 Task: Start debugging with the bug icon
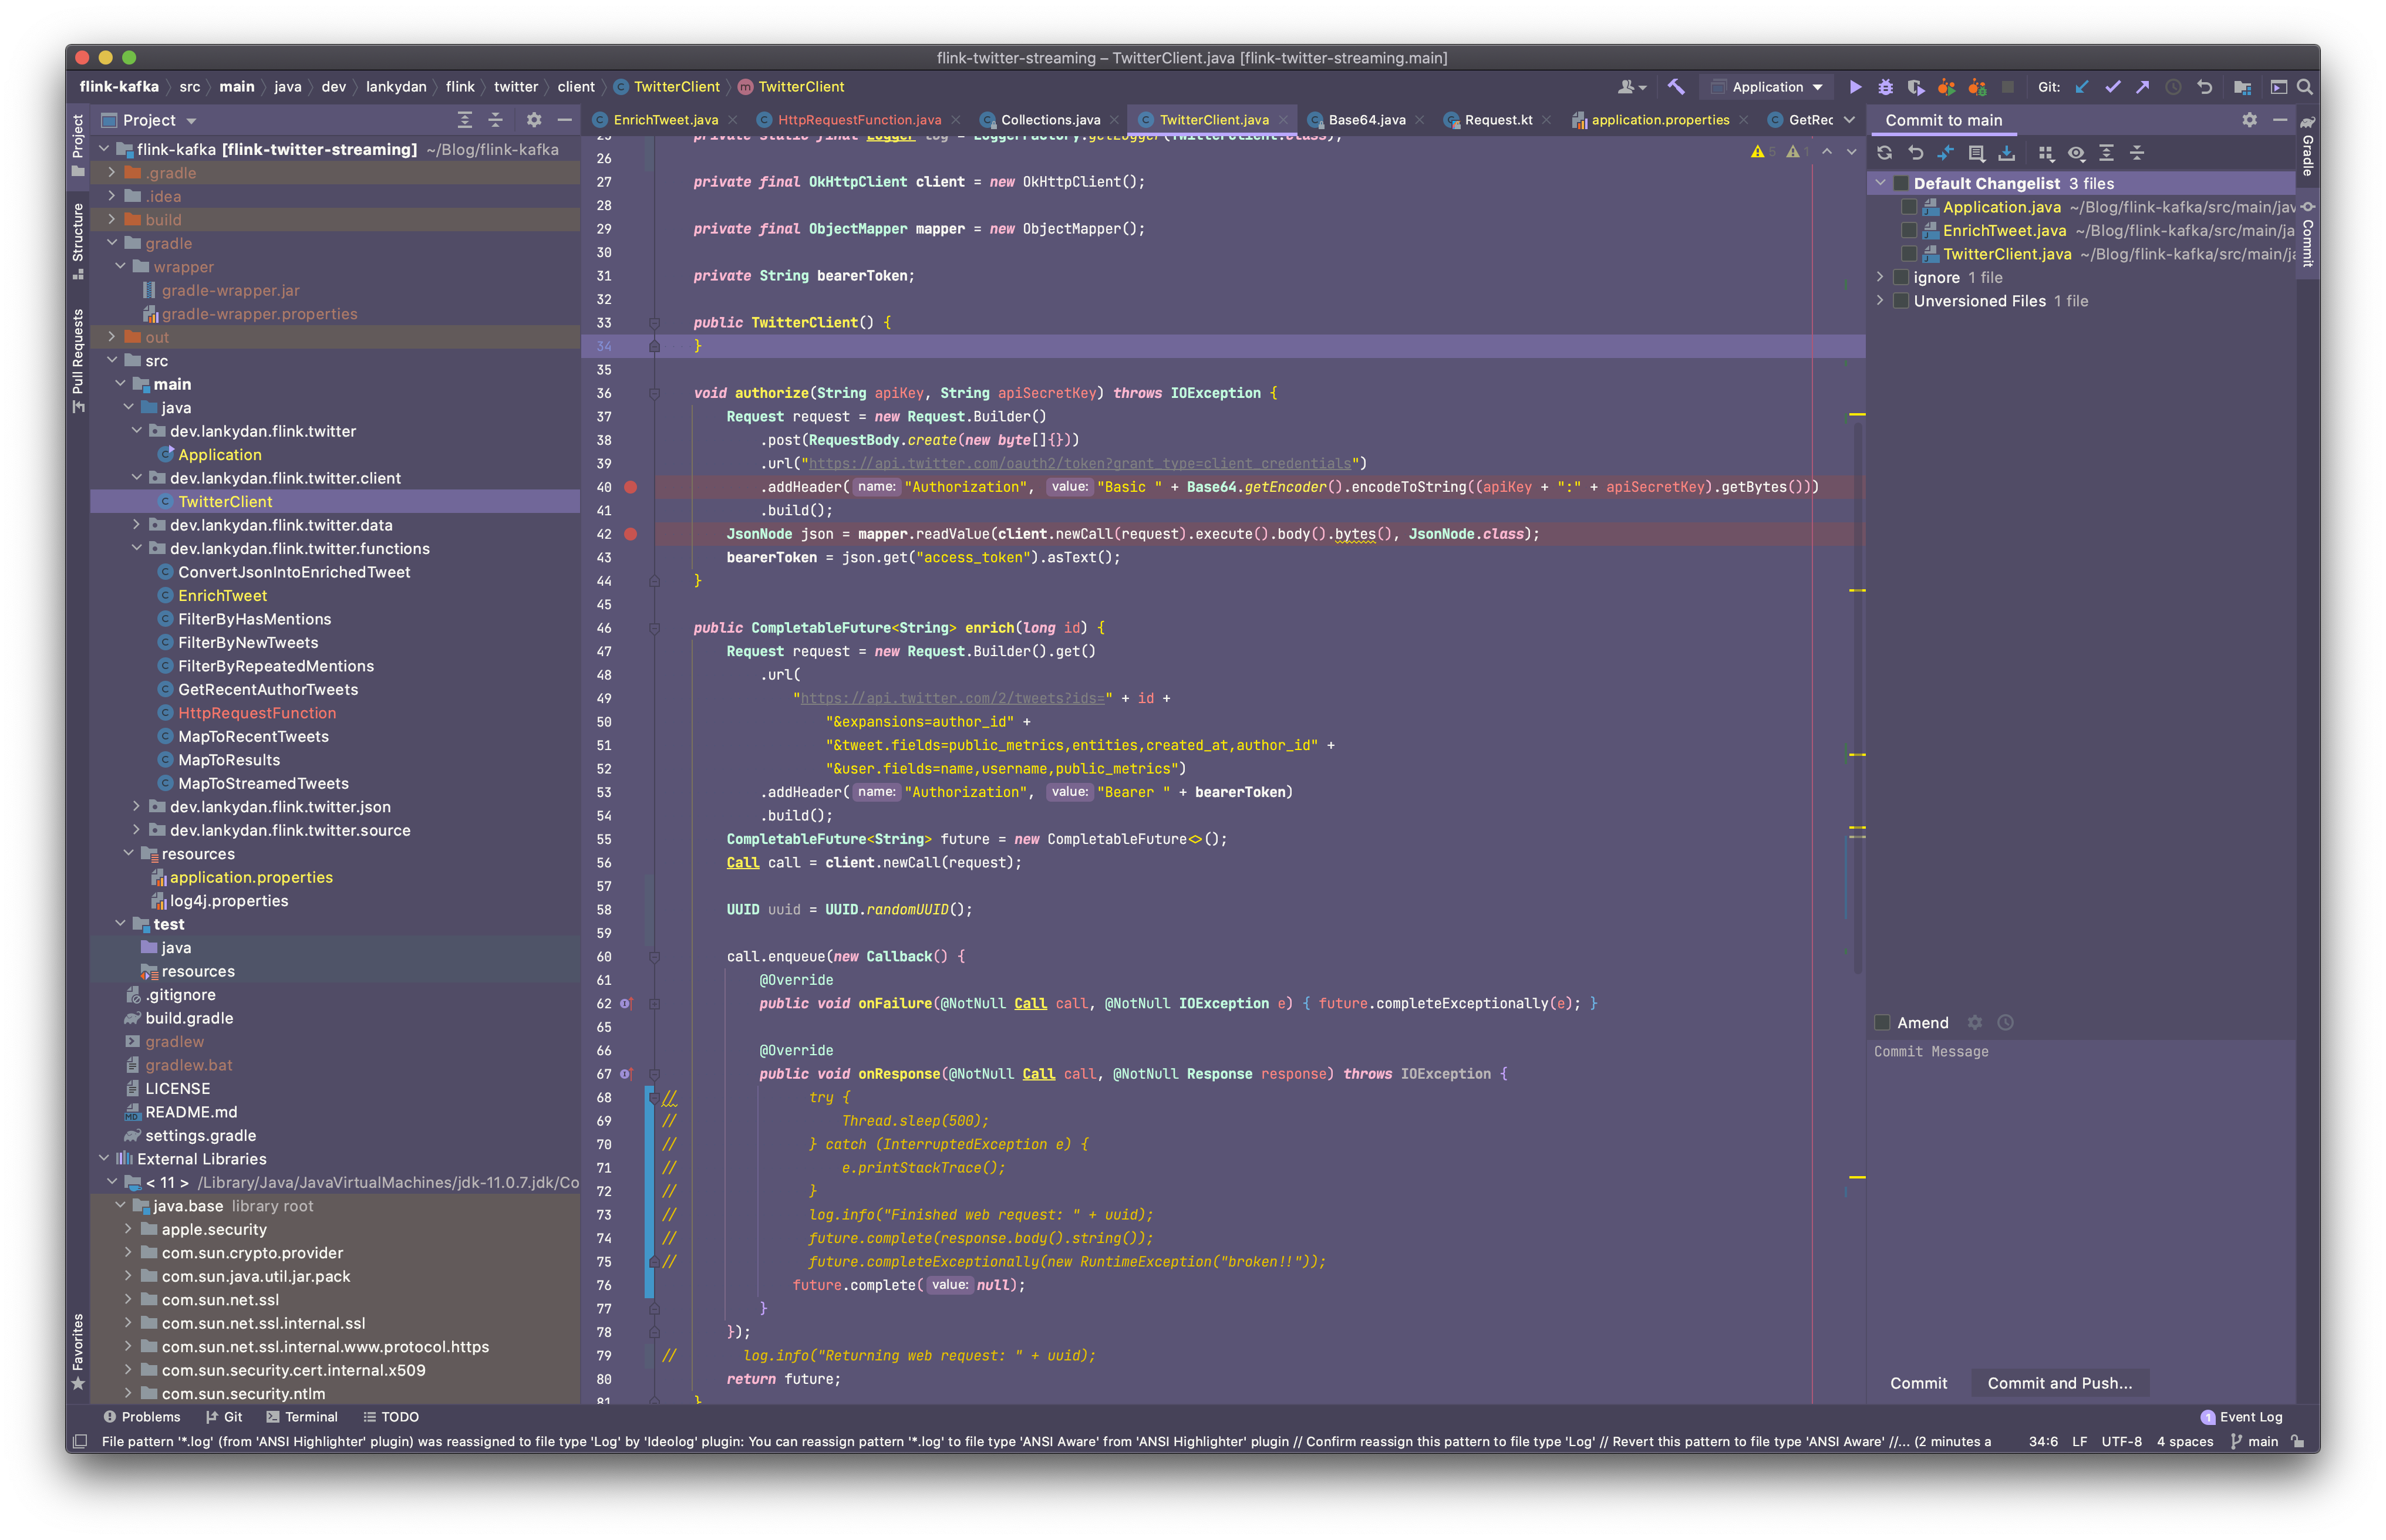(1885, 87)
